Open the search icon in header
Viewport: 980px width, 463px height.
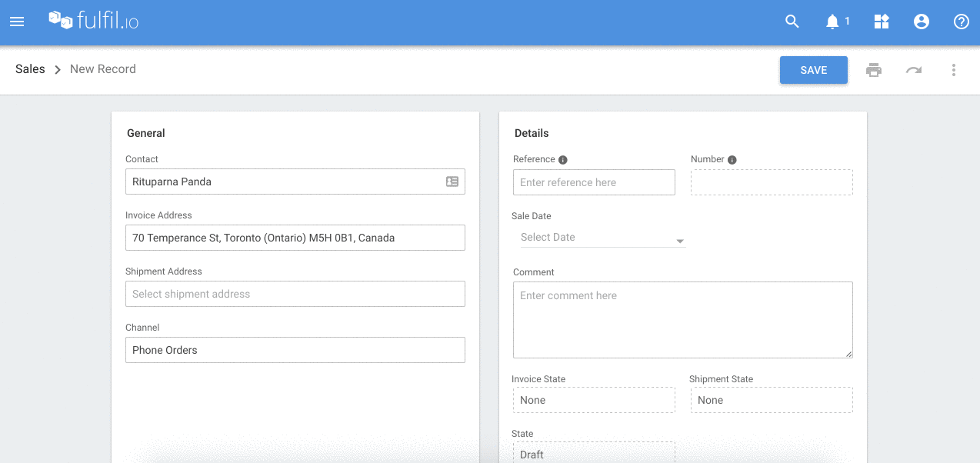(x=792, y=22)
